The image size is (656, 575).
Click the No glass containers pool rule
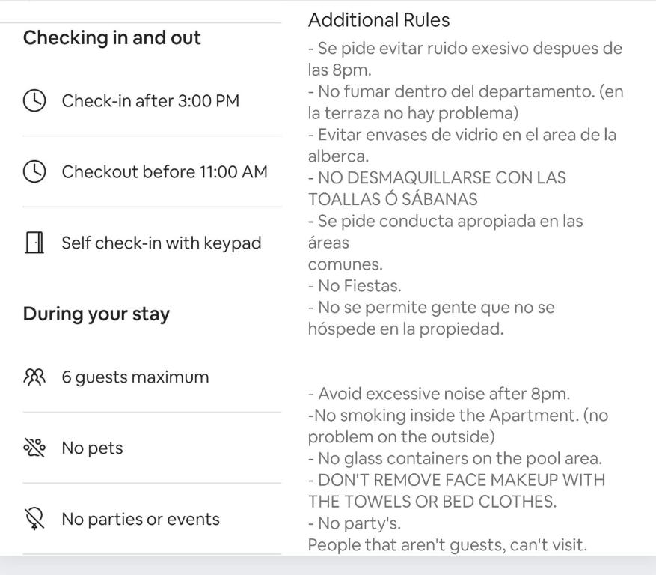coord(455,458)
